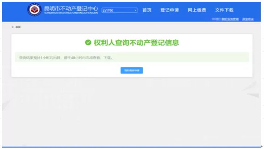Image resolution: width=264 pixels, height=149 pixels.
Task: Go to the 首页 home menu
Action: tap(147, 10)
